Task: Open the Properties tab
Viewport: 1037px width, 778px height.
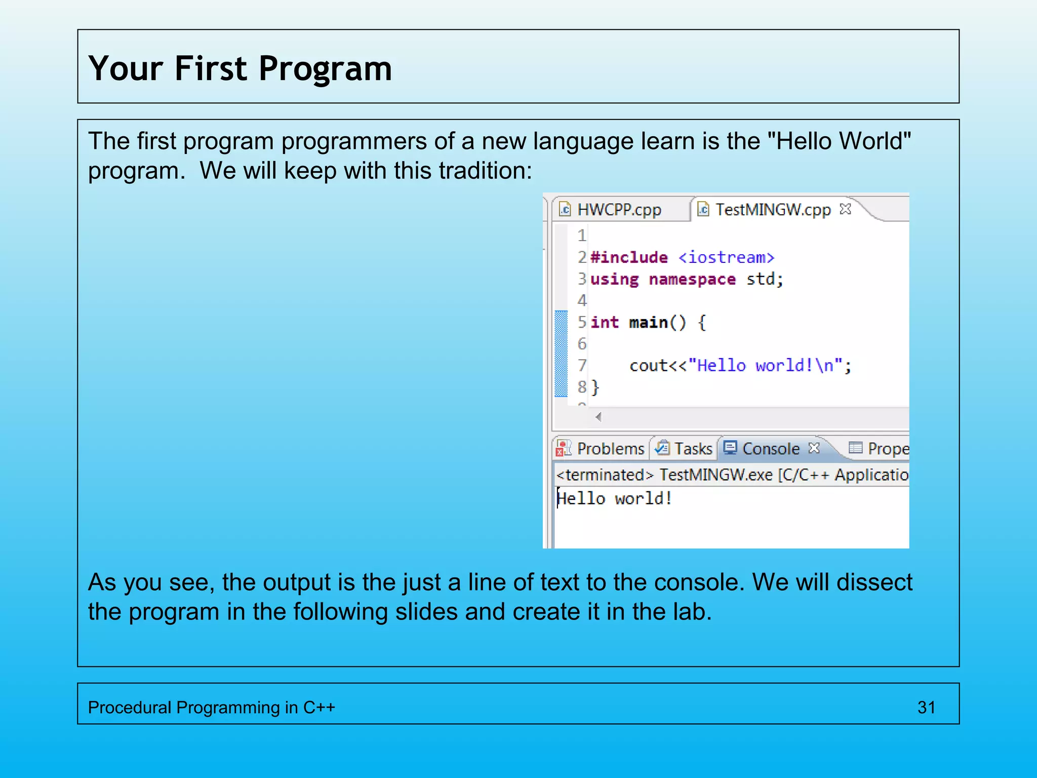Action: 879,448
